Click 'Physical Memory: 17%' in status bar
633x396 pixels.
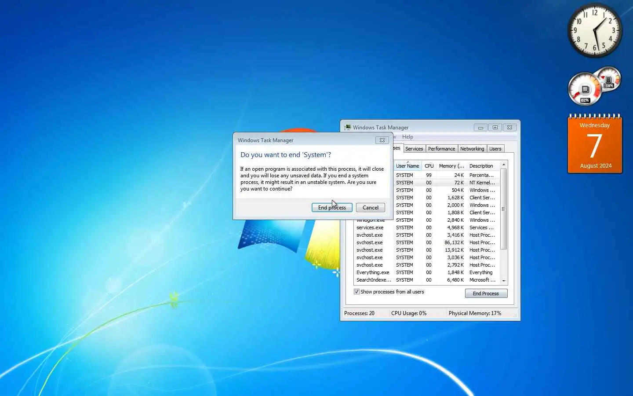click(x=475, y=313)
